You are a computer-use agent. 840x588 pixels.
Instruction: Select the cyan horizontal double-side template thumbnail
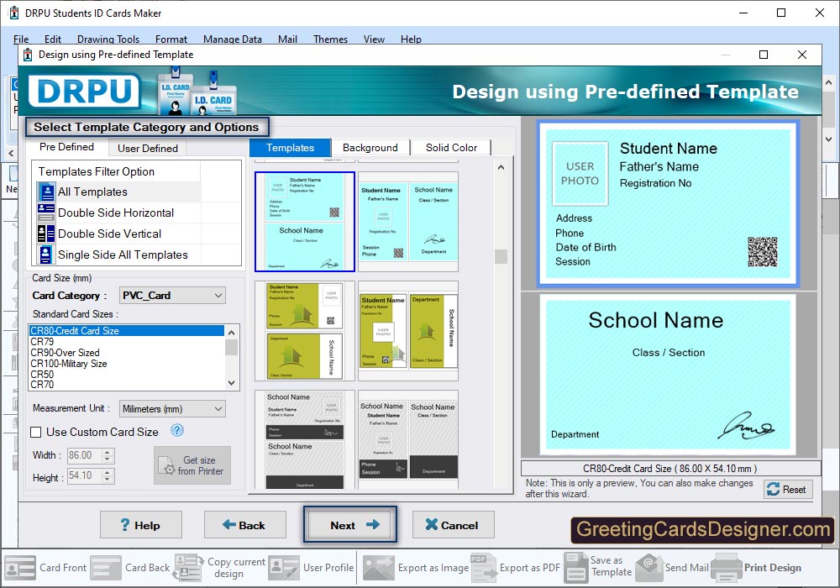[305, 222]
